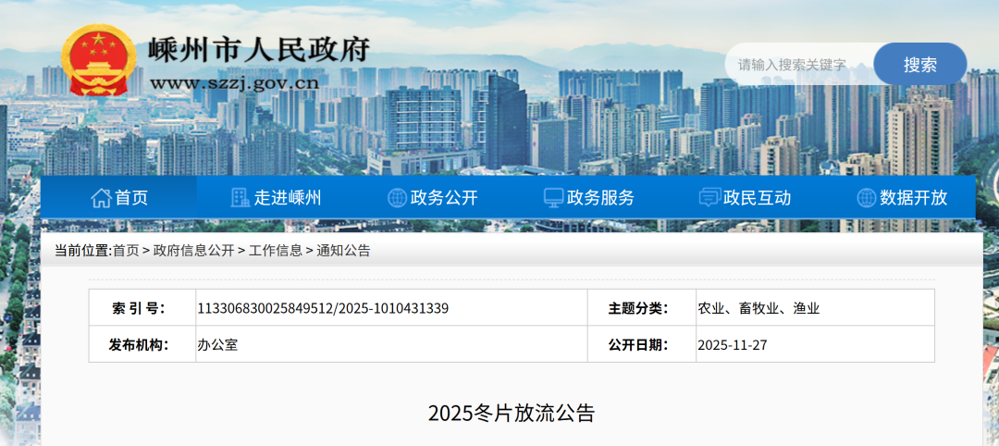This screenshot has height=446, width=999.
Task: Open 首页 in the breadcrumb trail
Action: pyautogui.click(x=126, y=251)
